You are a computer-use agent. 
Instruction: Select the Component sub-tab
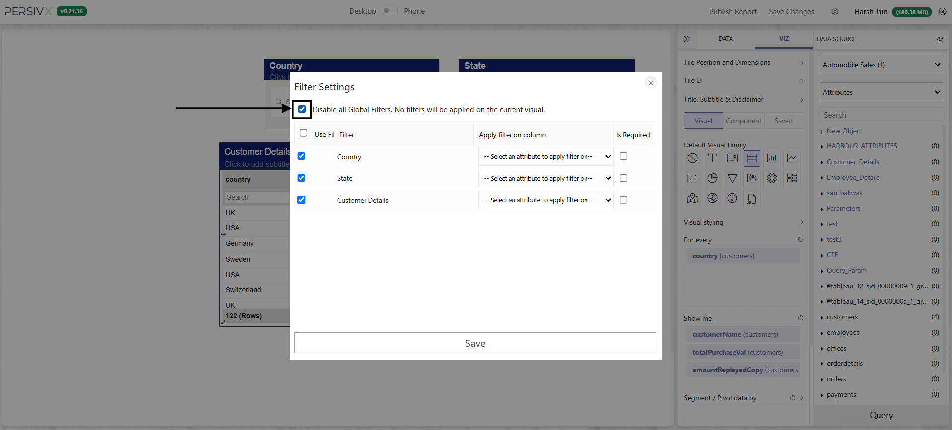(743, 121)
